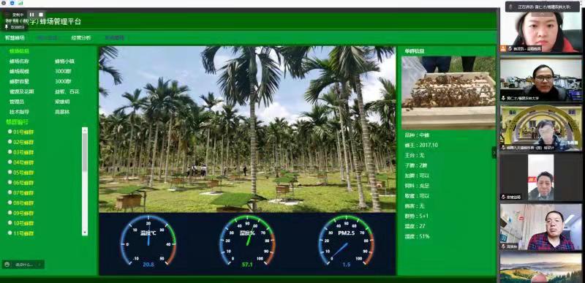Open the 经营分析 tab
The width and height of the screenshot is (585, 283).
(81, 37)
